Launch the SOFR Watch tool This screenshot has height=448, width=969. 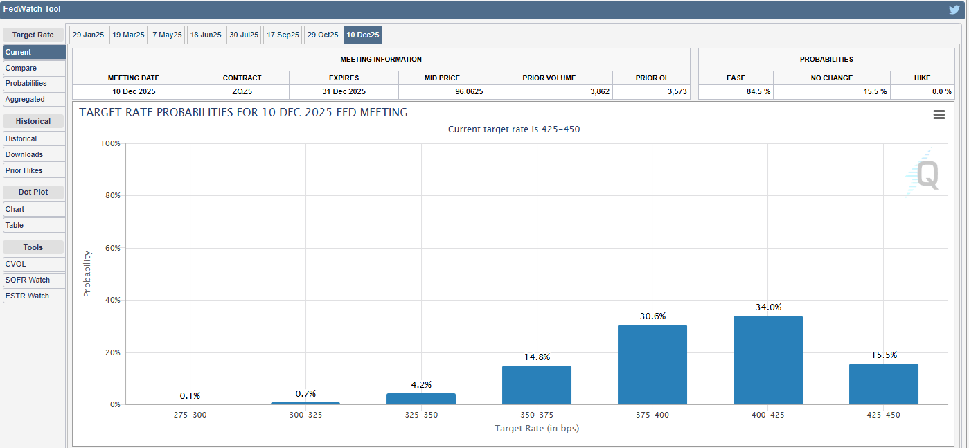[33, 279]
